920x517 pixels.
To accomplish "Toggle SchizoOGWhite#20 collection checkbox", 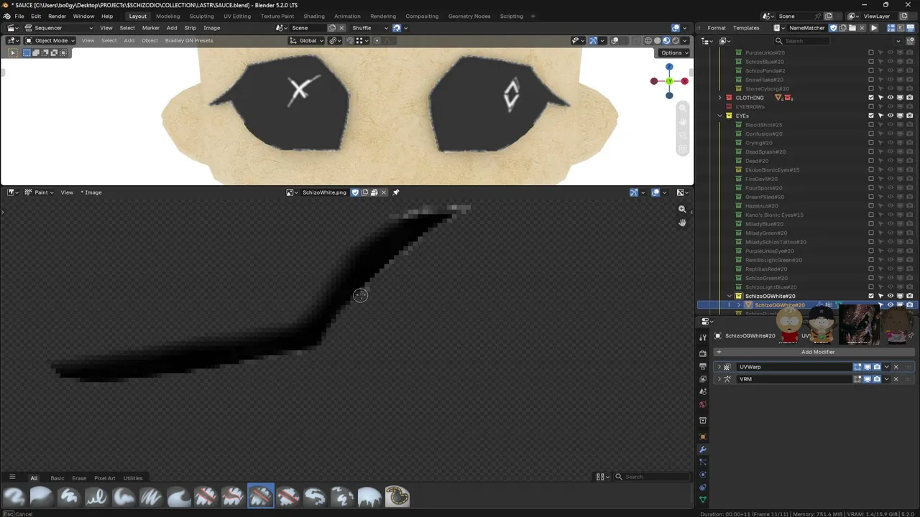I will point(871,296).
